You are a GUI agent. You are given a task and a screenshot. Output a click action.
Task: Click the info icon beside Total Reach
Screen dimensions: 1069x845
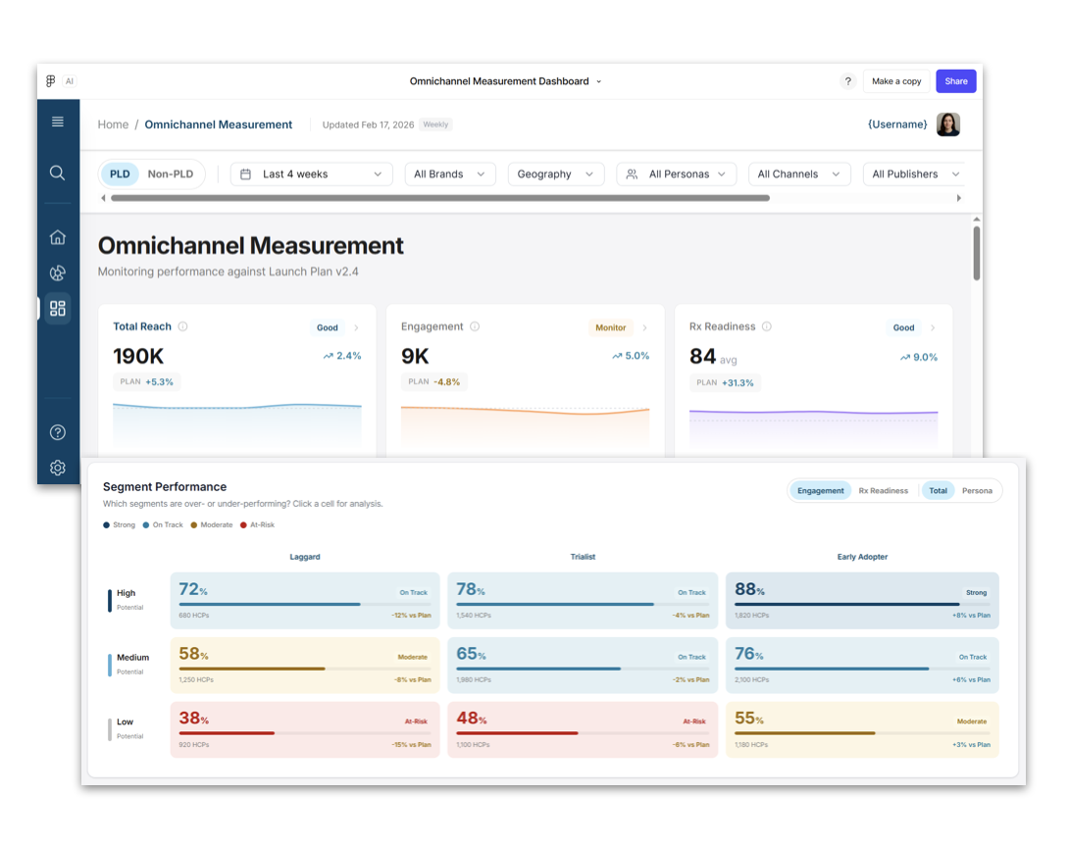pyautogui.click(x=183, y=327)
